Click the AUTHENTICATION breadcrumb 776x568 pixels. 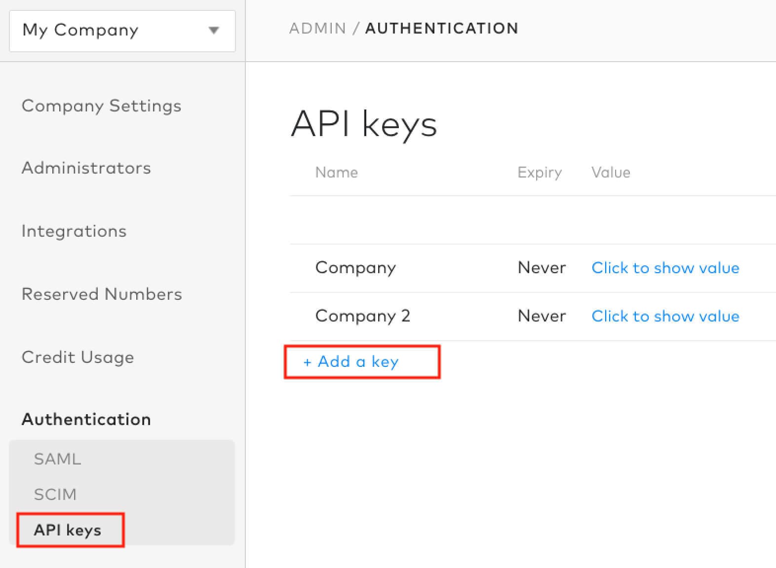click(x=441, y=29)
